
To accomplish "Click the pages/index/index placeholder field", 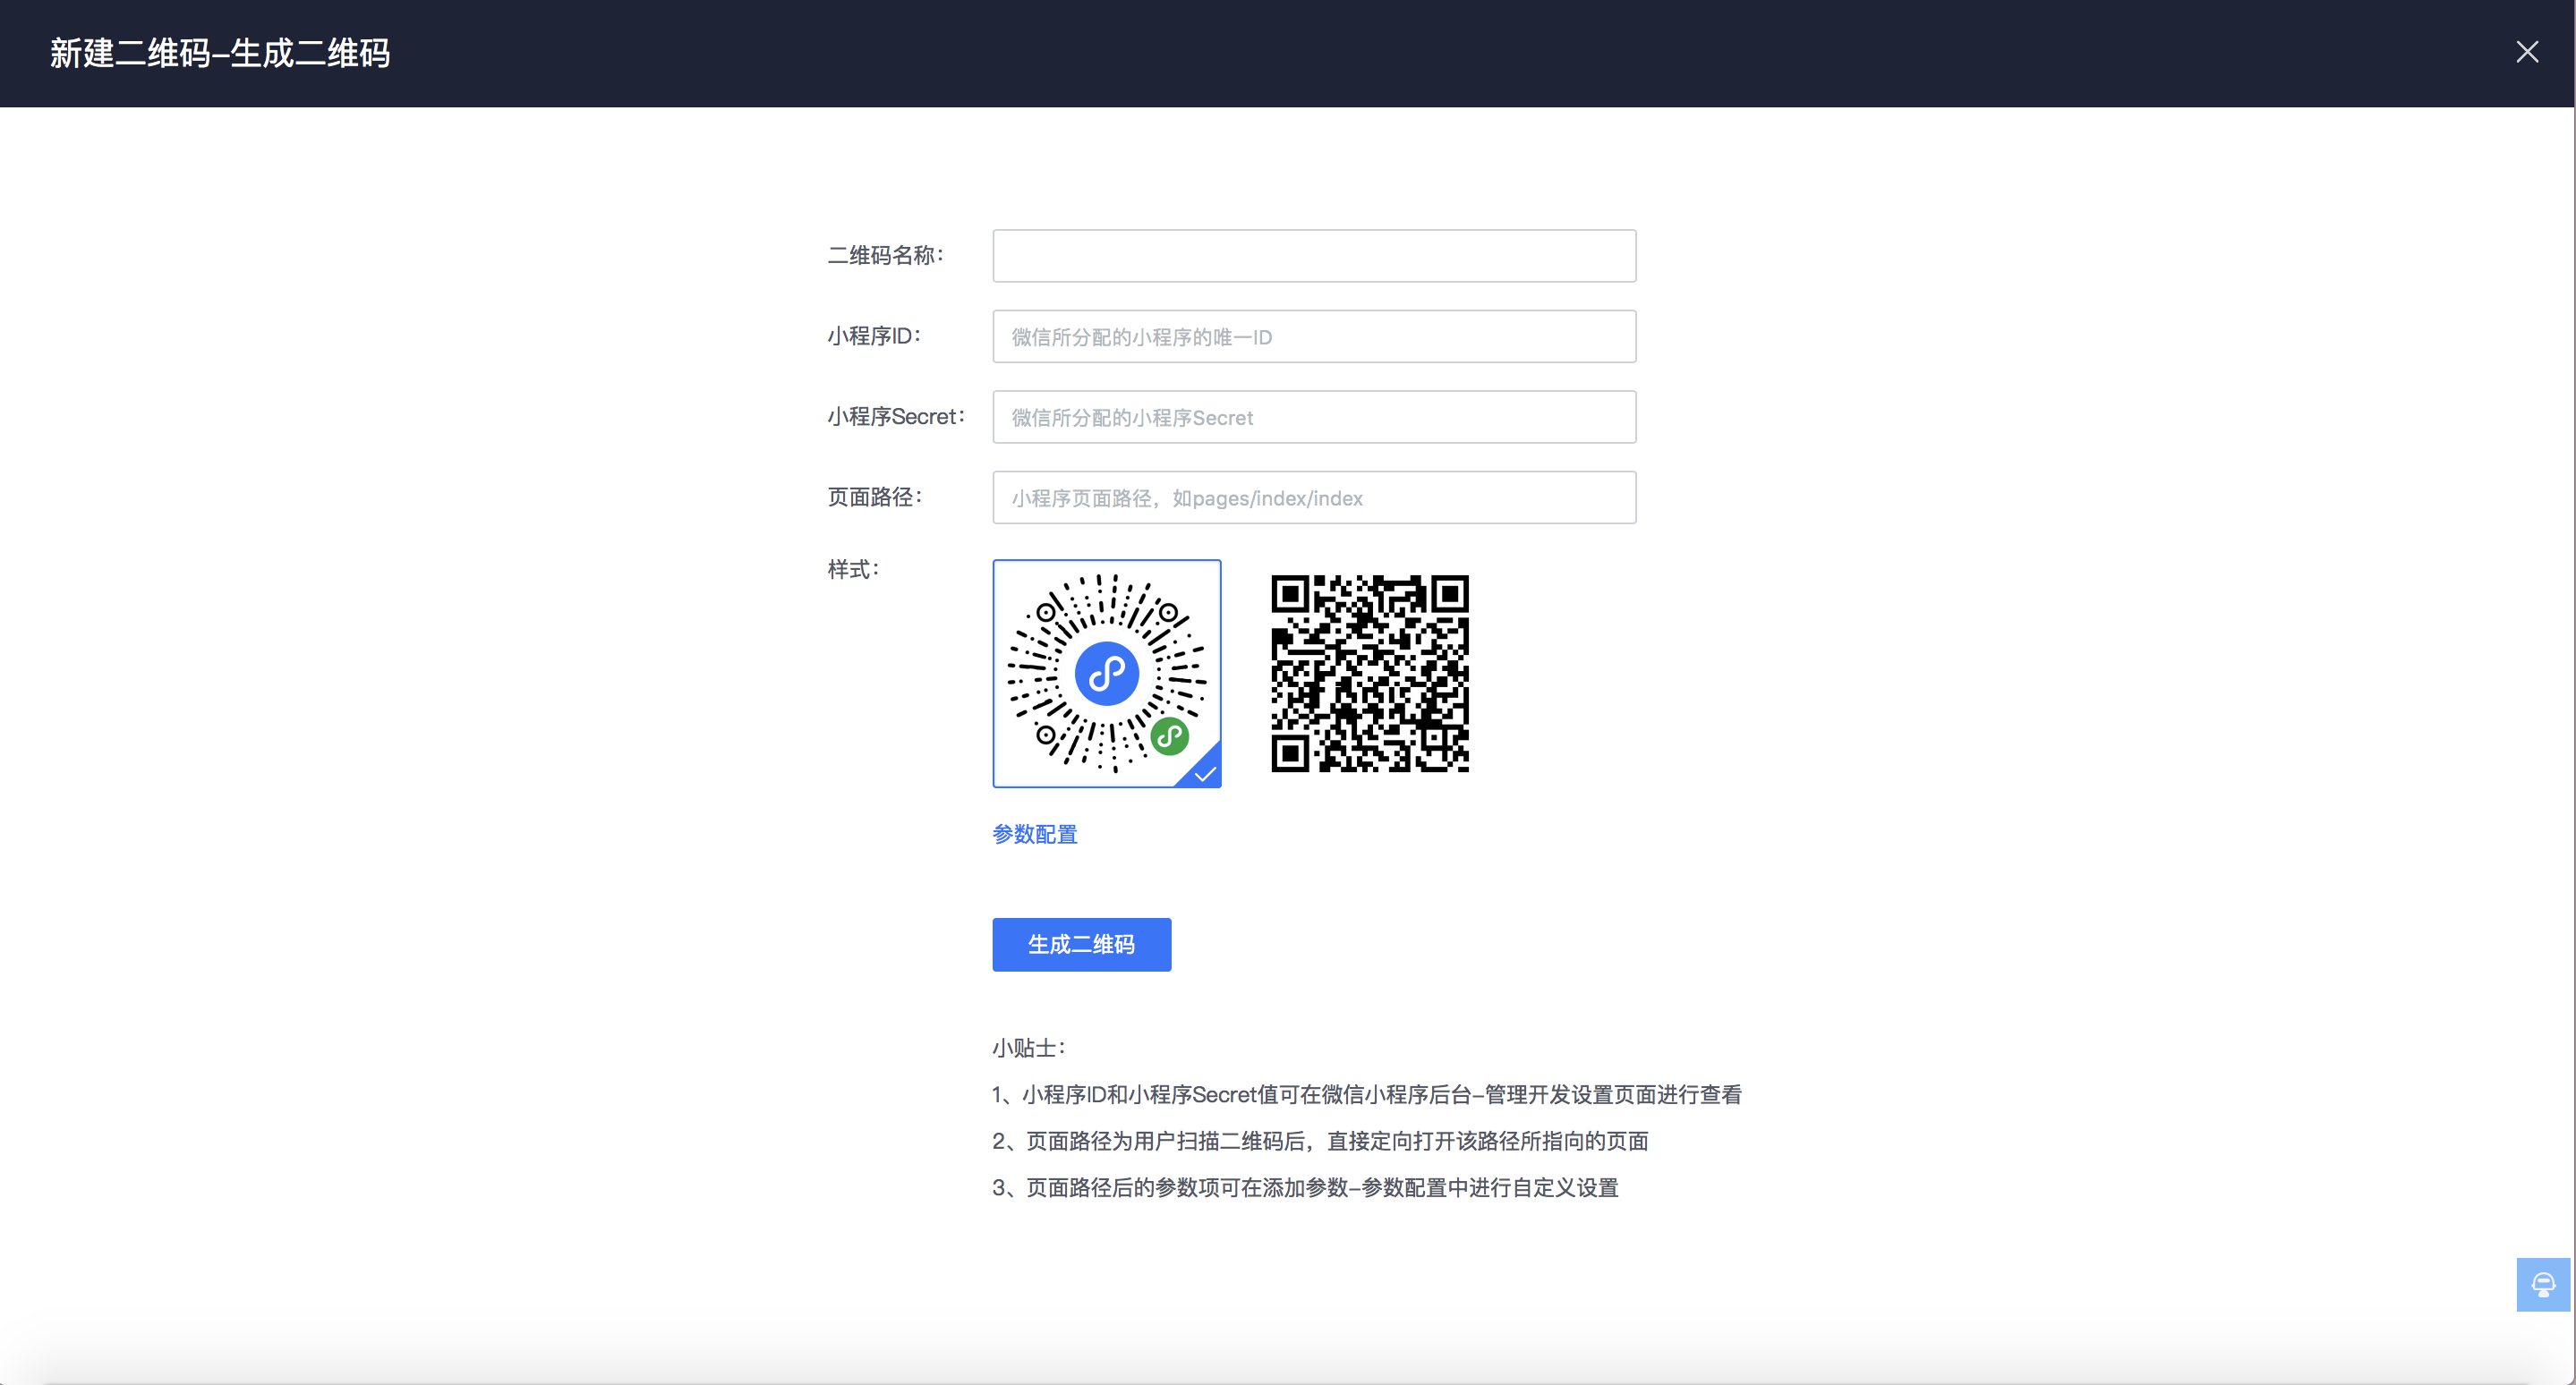I will 1313,497.
